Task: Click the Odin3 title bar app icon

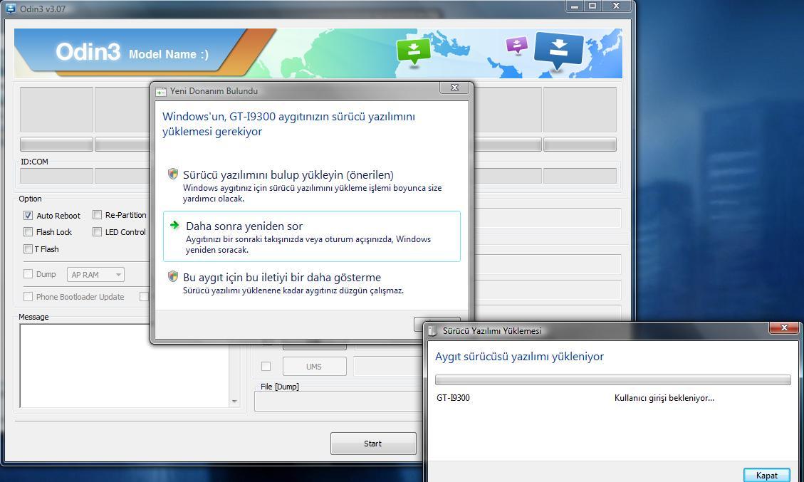Action: 10,9
